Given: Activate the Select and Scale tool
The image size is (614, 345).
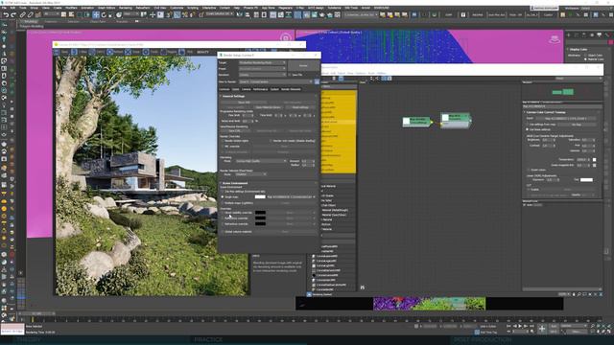Looking at the screenshot, I should (x=111, y=15).
